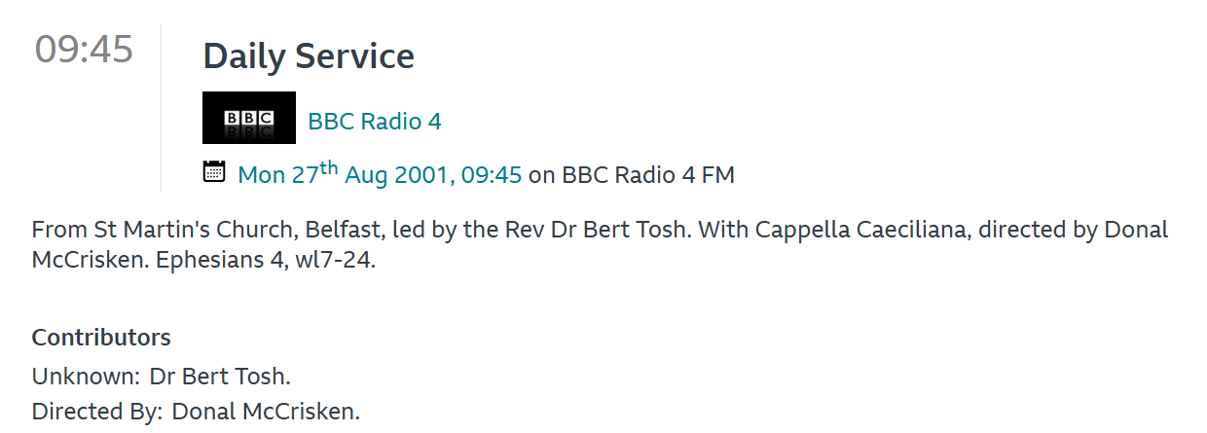This screenshot has height=433, width=1207.
Task: Click the vertical divider beside the time
Action: click(x=161, y=107)
